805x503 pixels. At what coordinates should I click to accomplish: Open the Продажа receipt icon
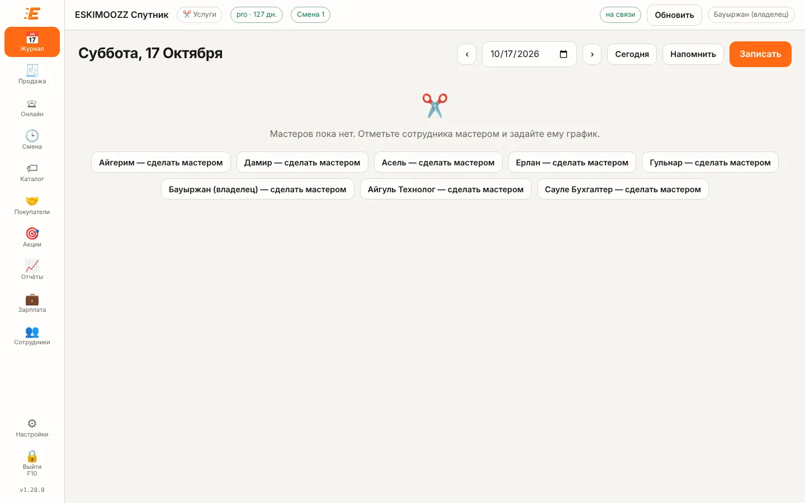coord(32,74)
